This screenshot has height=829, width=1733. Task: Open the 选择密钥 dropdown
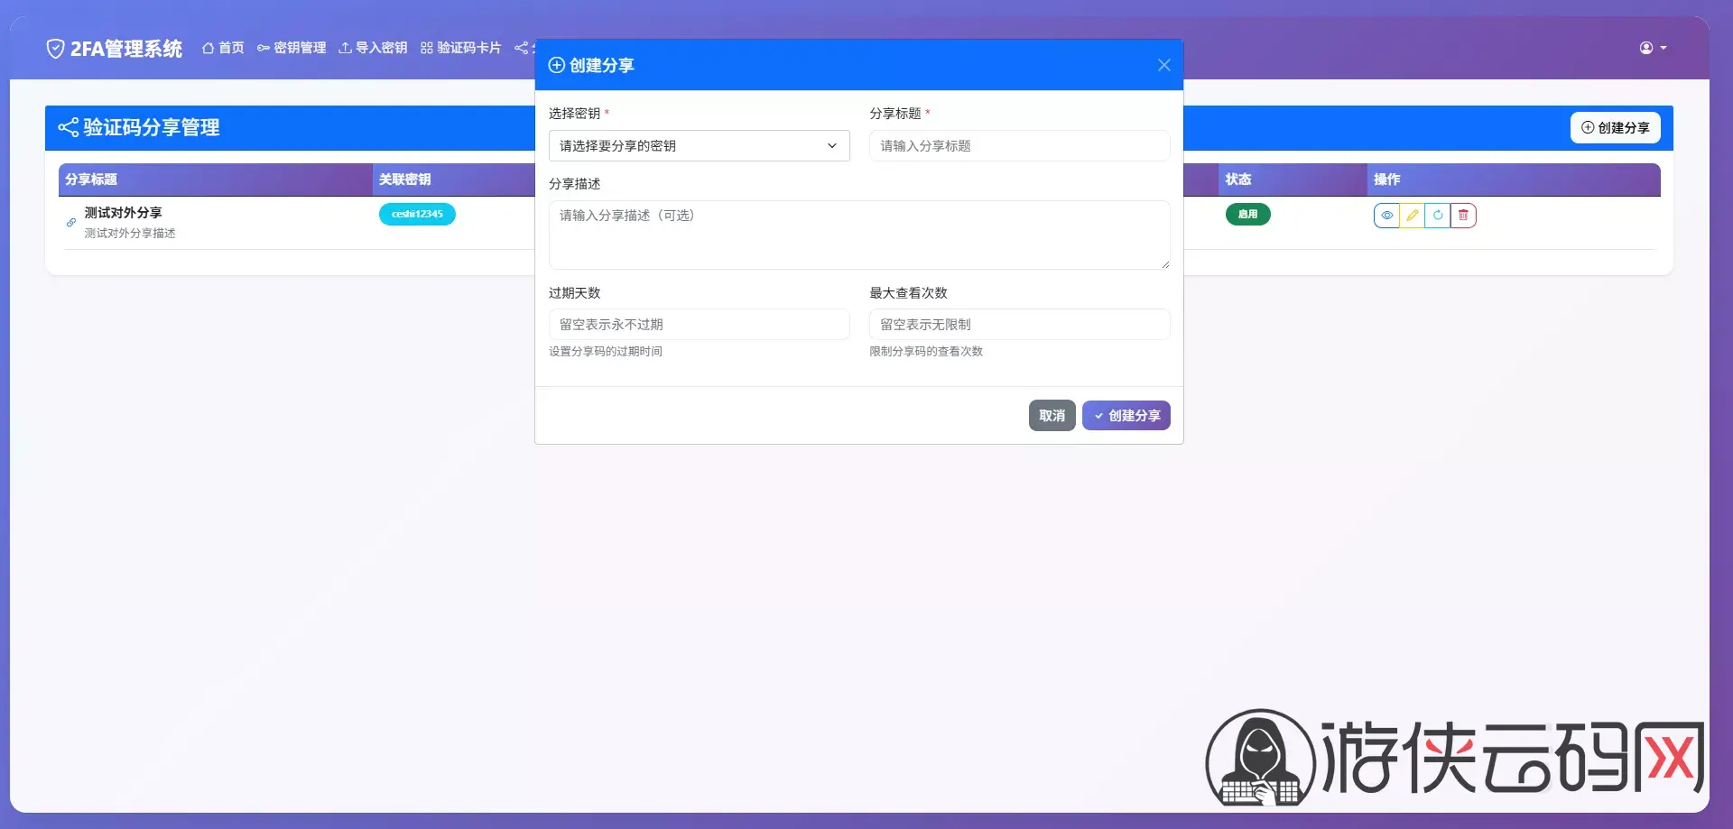(x=699, y=146)
